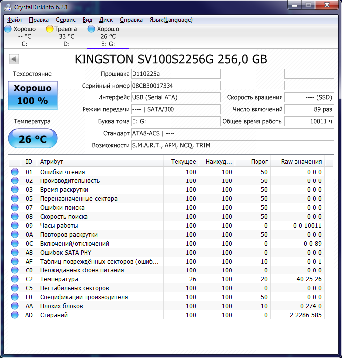Click the ID column header
The image size is (342, 358).
click(x=29, y=162)
